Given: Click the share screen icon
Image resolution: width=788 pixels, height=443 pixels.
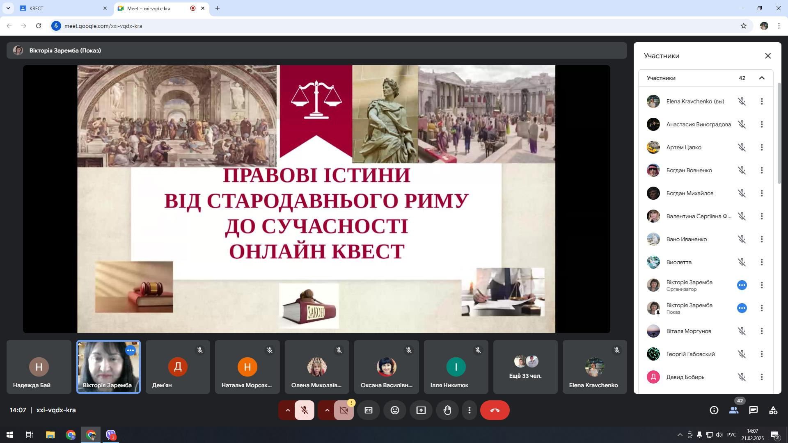Looking at the screenshot, I should pyautogui.click(x=421, y=410).
